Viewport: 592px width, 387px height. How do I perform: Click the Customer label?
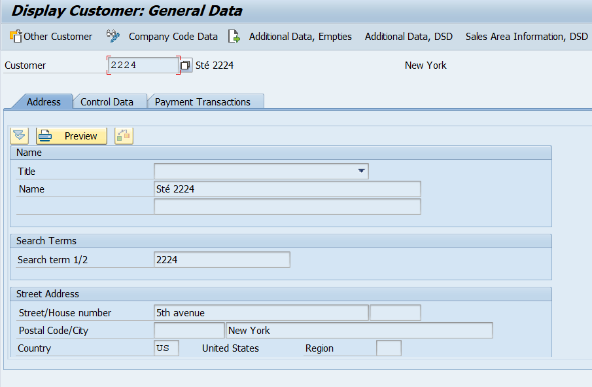25,65
